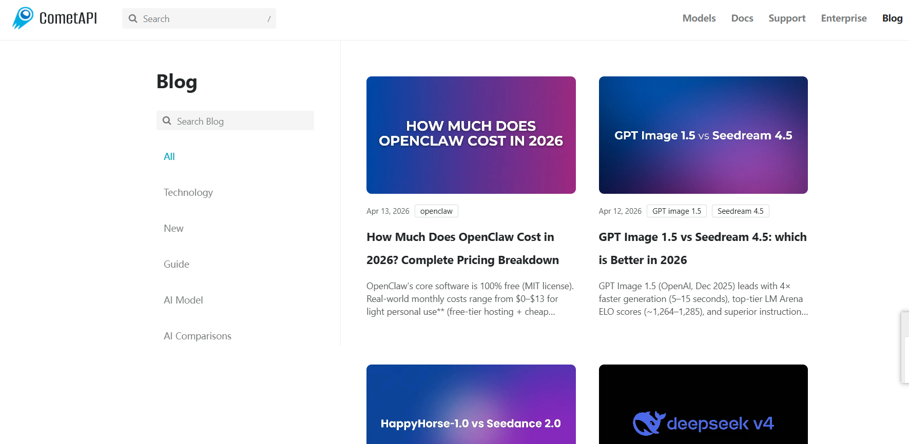Screen dimensions: 909x444
Task: Click the magnifier icon in top search bar
Action: click(133, 18)
